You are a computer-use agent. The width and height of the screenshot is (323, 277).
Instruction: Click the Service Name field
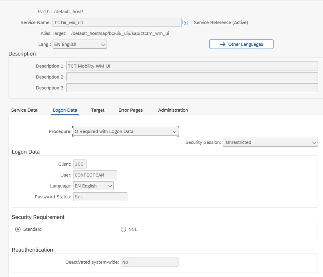(117, 22)
